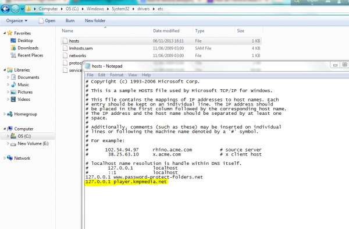The image size is (349, 229).
Task: Open the Notepad Help menu
Action: (146, 75)
